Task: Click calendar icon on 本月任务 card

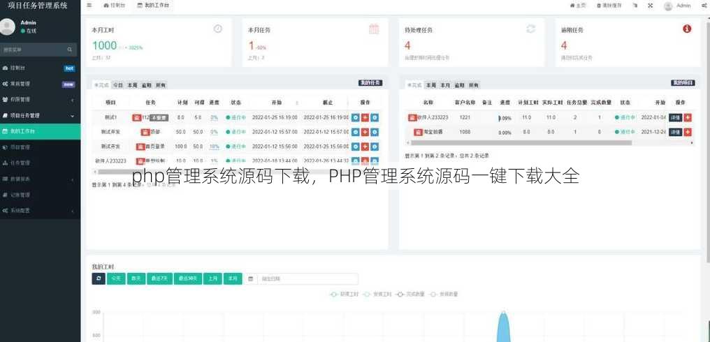Action: point(374,29)
